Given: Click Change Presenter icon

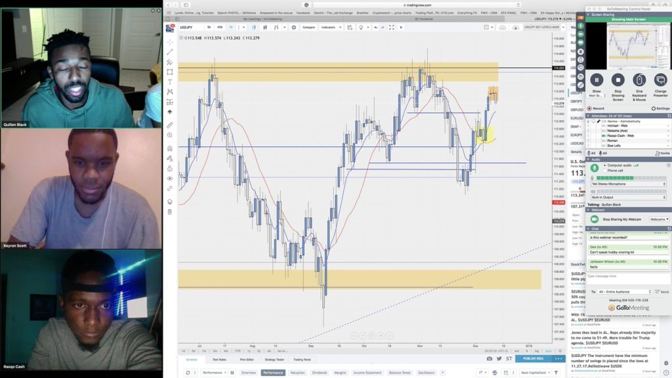Looking at the screenshot, I should (x=660, y=79).
